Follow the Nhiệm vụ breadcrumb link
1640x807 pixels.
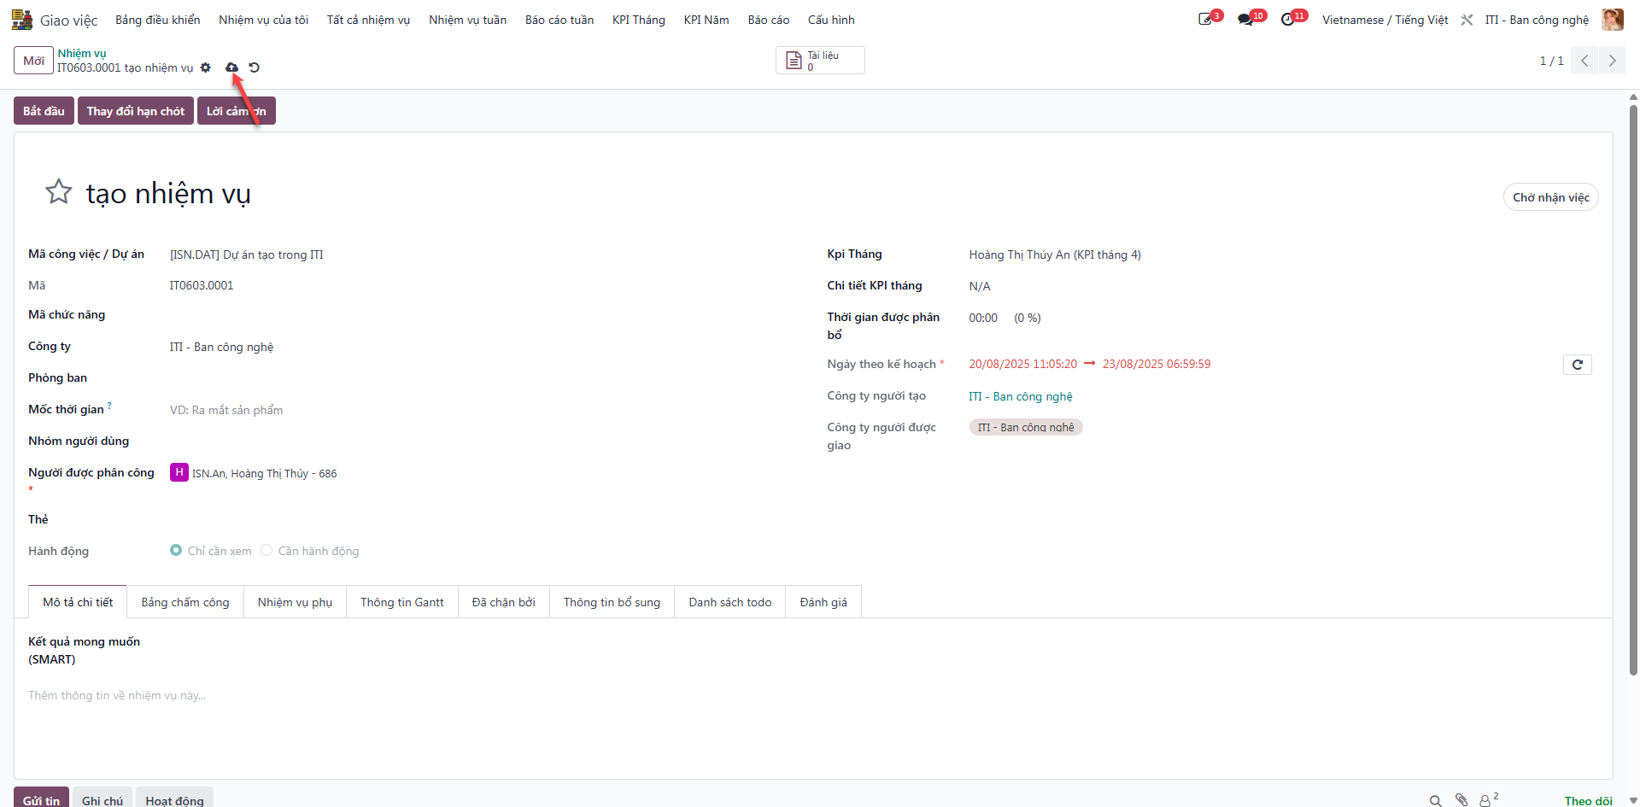[x=82, y=53]
